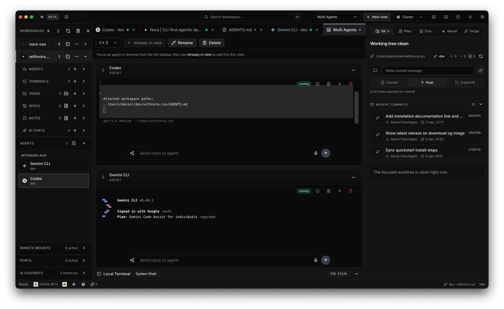Viewport: 504px width, 309px height.
Task: Open the Multi Agents view dropdown
Action: tap(337, 17)
